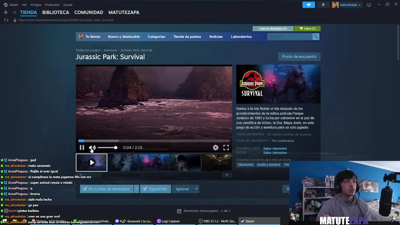Open the Amigos menu
The image size is (400, 225).
[36, 5]
